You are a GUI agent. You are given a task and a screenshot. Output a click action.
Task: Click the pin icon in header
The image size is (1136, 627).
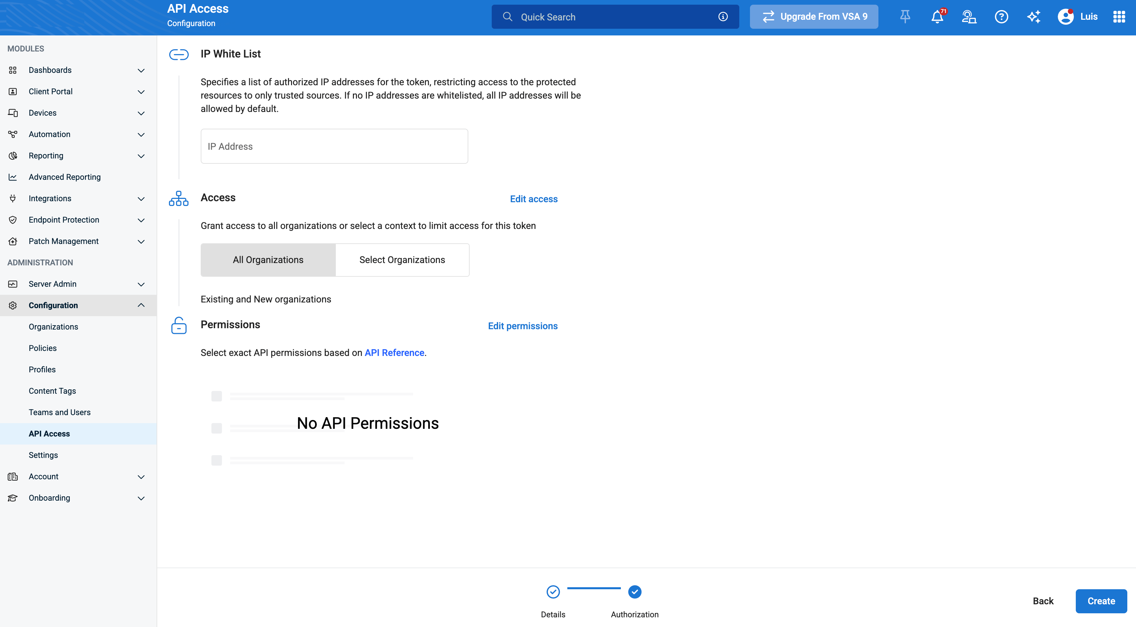905,17
